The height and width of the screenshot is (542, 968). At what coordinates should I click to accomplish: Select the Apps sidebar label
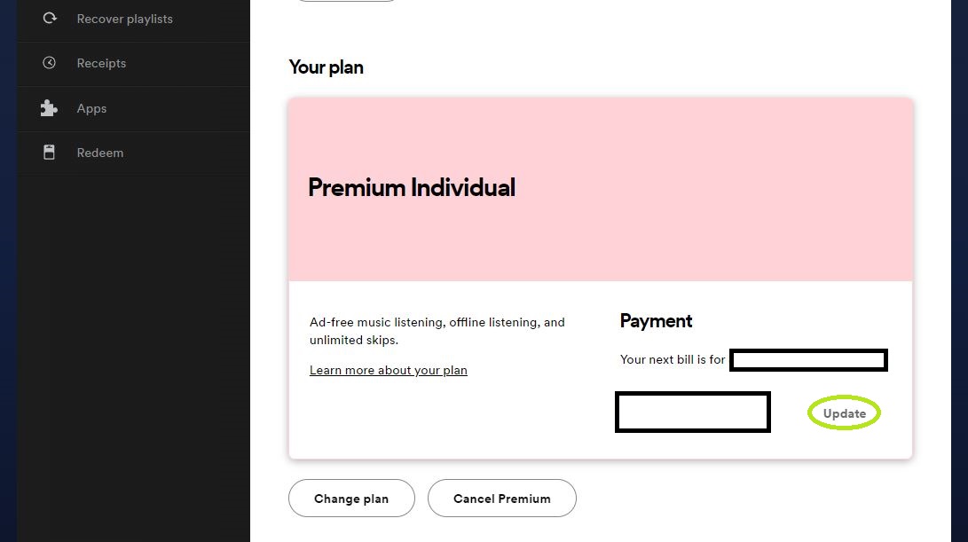[x=91, y=108]
